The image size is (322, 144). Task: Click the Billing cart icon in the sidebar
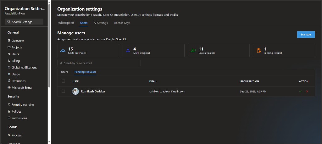pos(9,61)
